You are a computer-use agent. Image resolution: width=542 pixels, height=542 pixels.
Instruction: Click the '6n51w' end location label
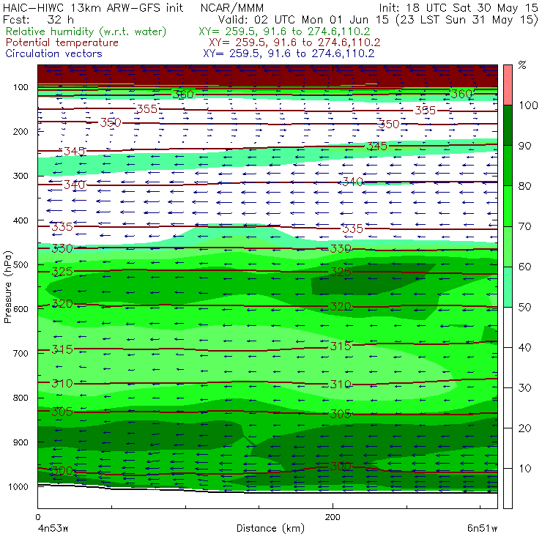click(x=482, y=528)
